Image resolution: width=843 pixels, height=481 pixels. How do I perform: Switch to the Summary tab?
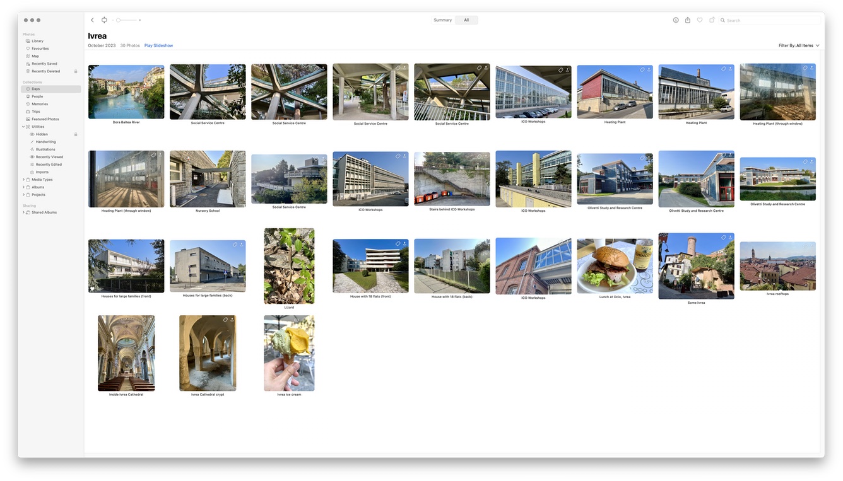point(442,20)
